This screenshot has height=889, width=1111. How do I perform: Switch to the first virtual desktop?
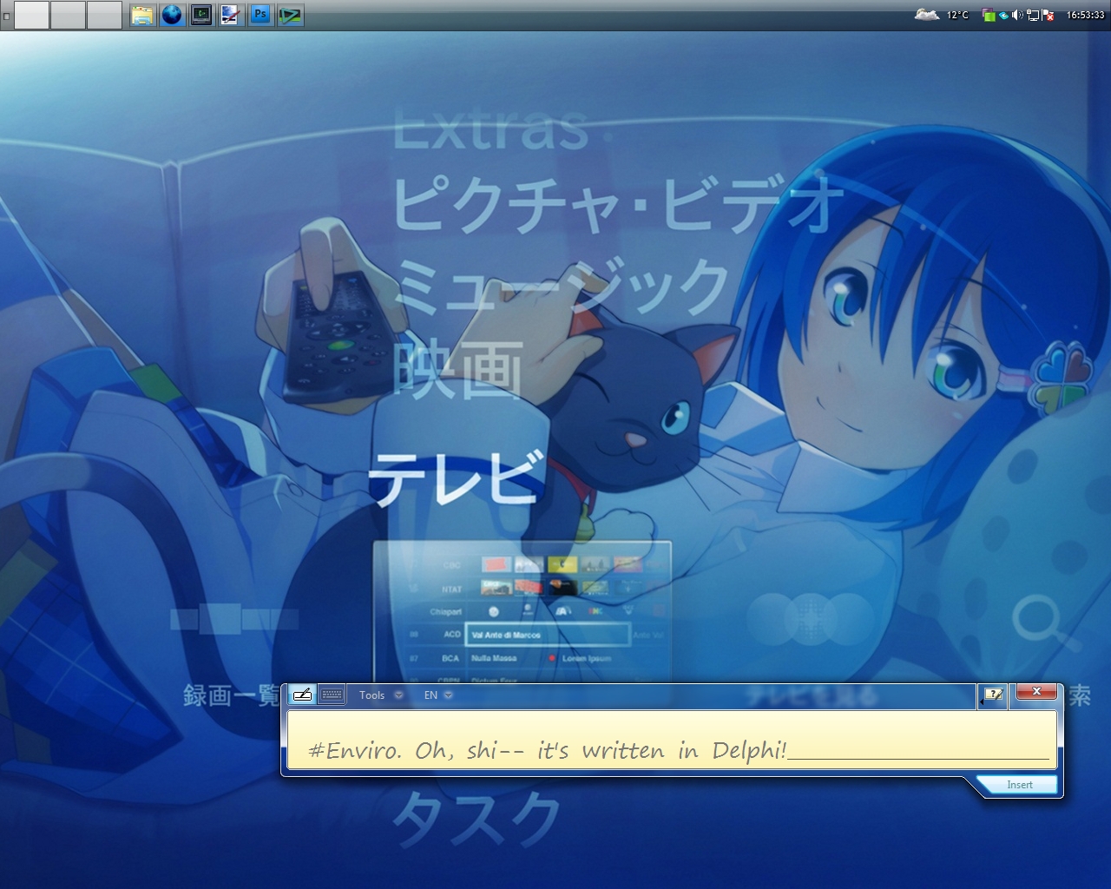click(31, 15)
